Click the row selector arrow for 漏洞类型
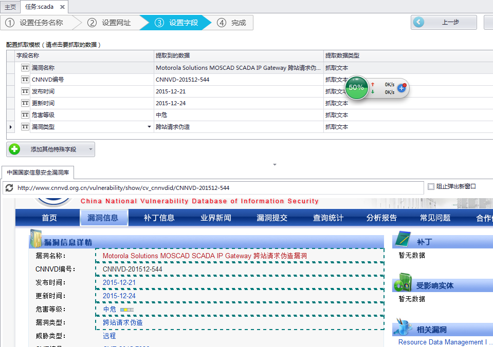Screen dimensions: 493x347 click(x=11, y=127)
